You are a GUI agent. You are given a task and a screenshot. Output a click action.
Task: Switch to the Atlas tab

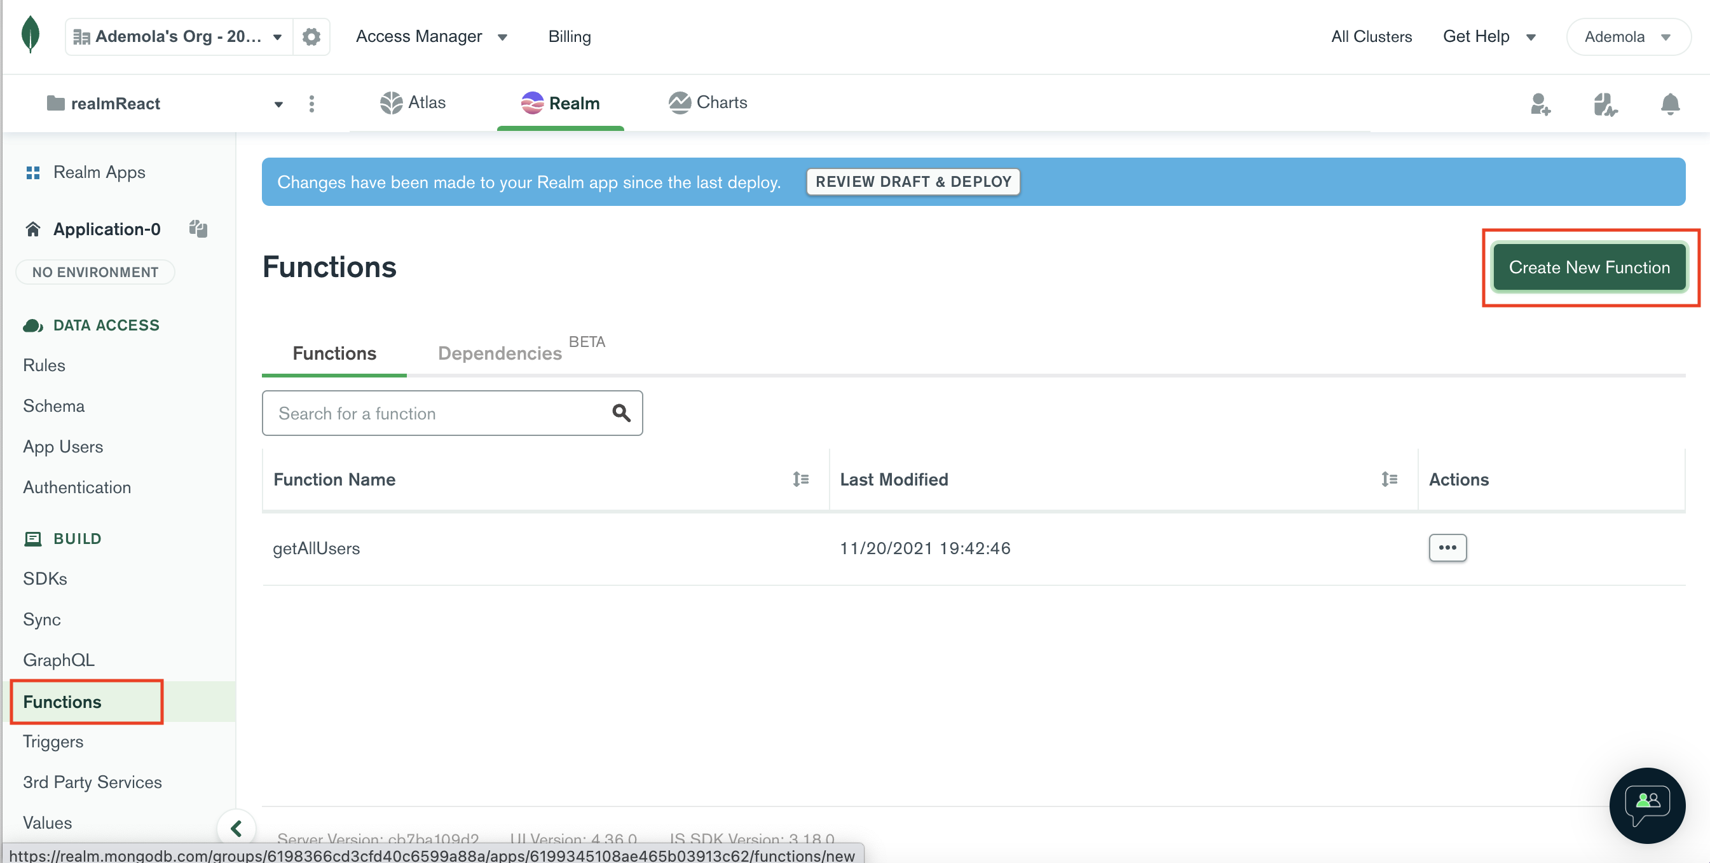(x=413, y=103)
